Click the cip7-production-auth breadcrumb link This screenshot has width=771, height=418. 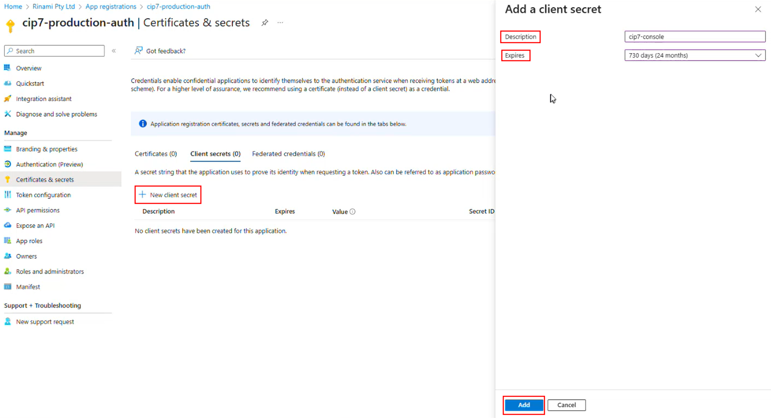178,7
